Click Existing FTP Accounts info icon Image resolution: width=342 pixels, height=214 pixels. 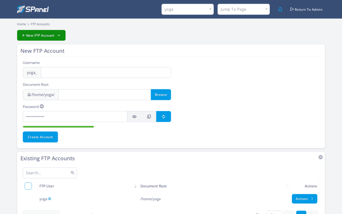click(x=320, y=157)
